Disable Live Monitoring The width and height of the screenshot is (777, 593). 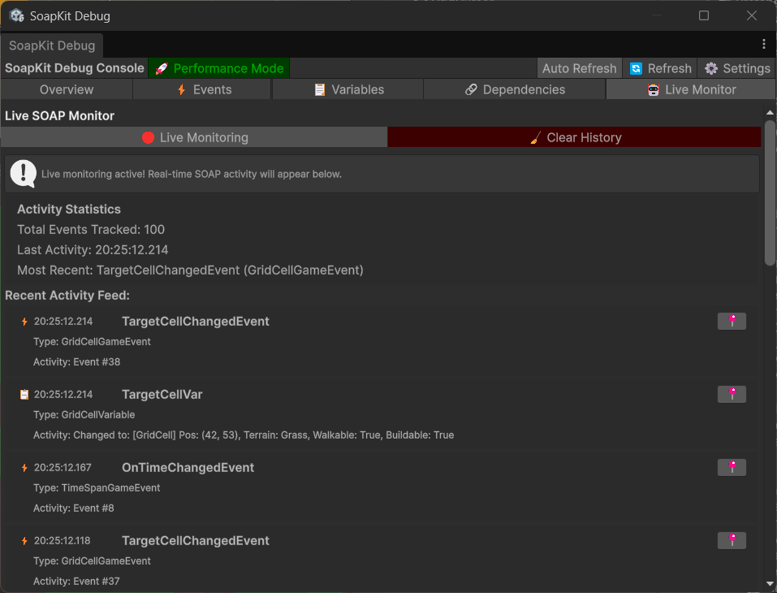coord(195,136)
